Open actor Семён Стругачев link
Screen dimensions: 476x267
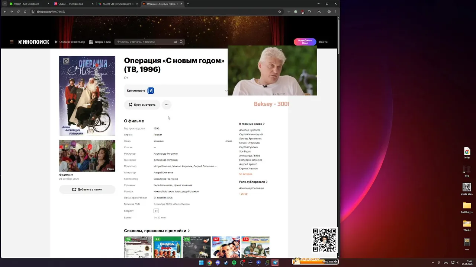pos(250,143)
